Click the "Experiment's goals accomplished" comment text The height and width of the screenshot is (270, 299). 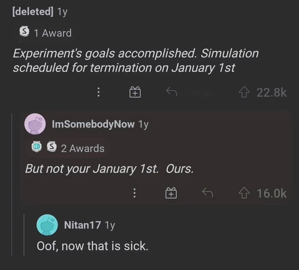[136, 60]
